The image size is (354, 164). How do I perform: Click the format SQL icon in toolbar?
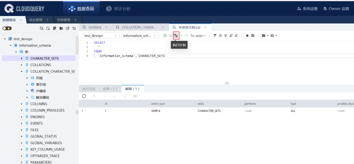tap(215, 36)
